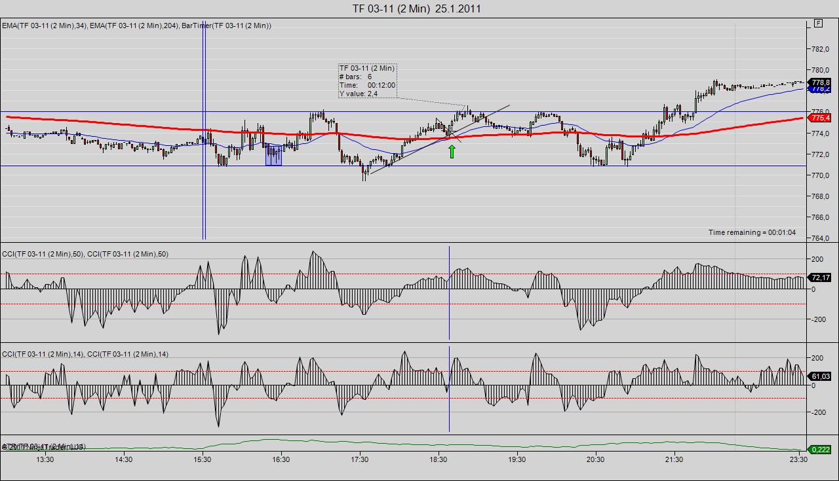Click the 782,0 price axis label
This screenshot has width=839, height=481.
point(820,49)
